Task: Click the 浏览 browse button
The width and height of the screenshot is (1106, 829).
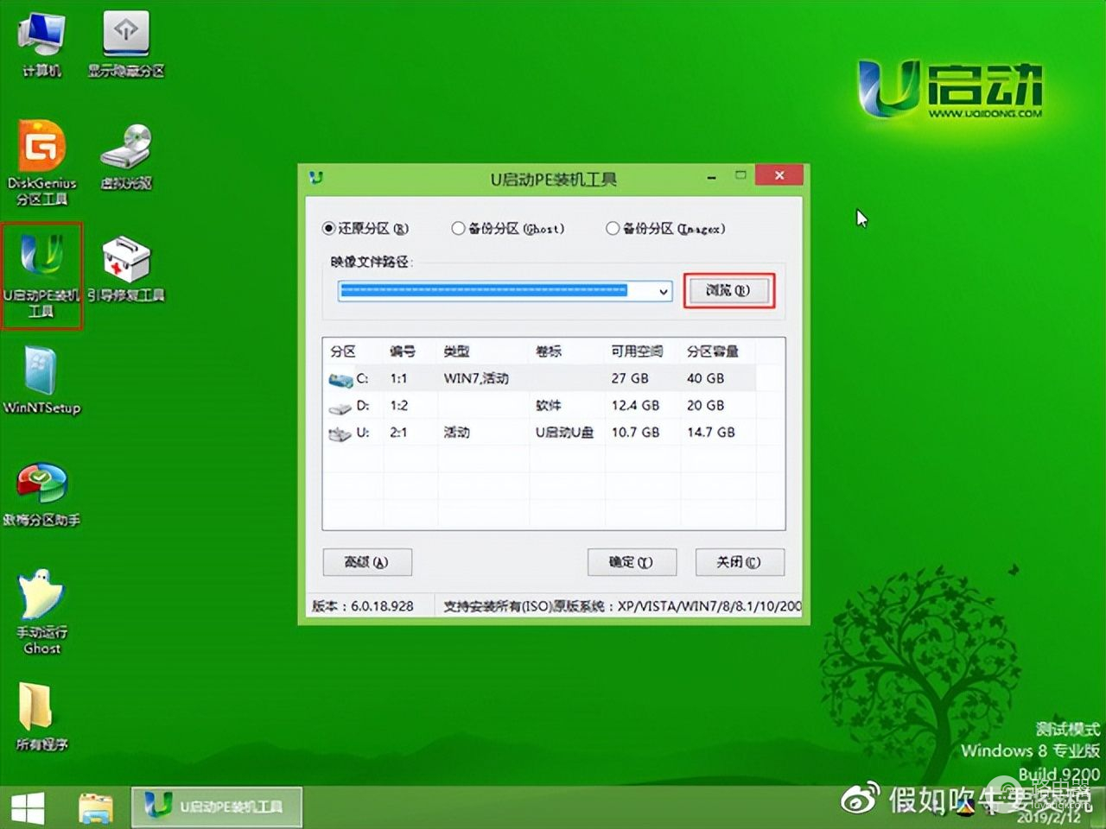Action: 728,291
